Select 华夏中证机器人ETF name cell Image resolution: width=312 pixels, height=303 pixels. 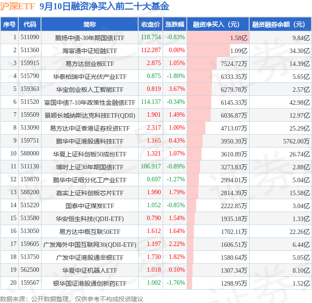coord(90,270)
